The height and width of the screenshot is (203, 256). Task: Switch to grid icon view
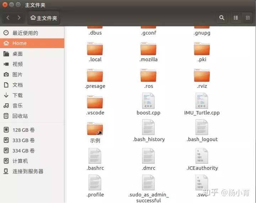click(247, 18)
